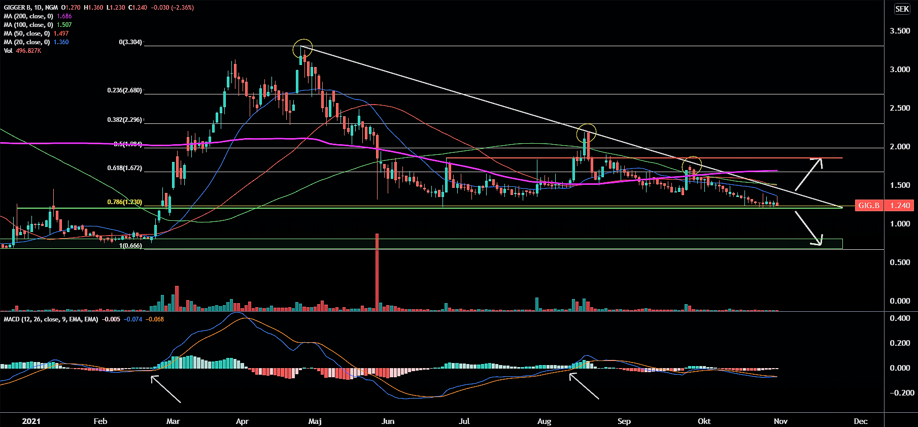Click the yellow 0.786(1.230) Fibonacci label
The image size is (918, 427).
click(x=124, y=202)
